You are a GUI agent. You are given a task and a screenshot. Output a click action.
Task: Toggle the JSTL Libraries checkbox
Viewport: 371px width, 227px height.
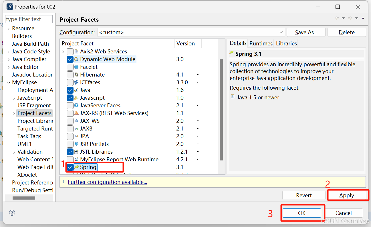coord(70,152)
